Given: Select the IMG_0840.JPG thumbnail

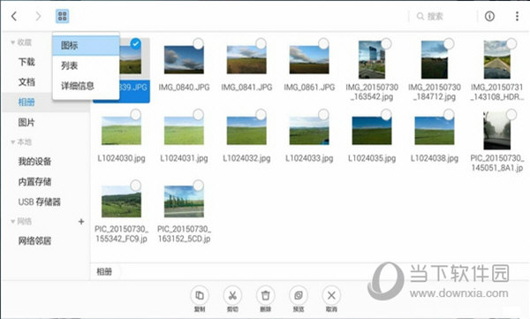Looking at the screenshot, I should (184, 60).
